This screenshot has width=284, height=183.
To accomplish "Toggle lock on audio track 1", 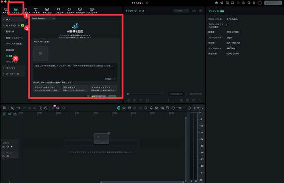I will tap(3, 156).
